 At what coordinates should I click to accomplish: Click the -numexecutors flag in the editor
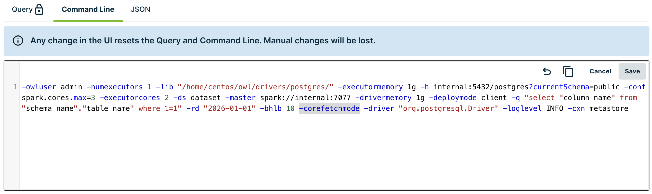tap(115, 87)
